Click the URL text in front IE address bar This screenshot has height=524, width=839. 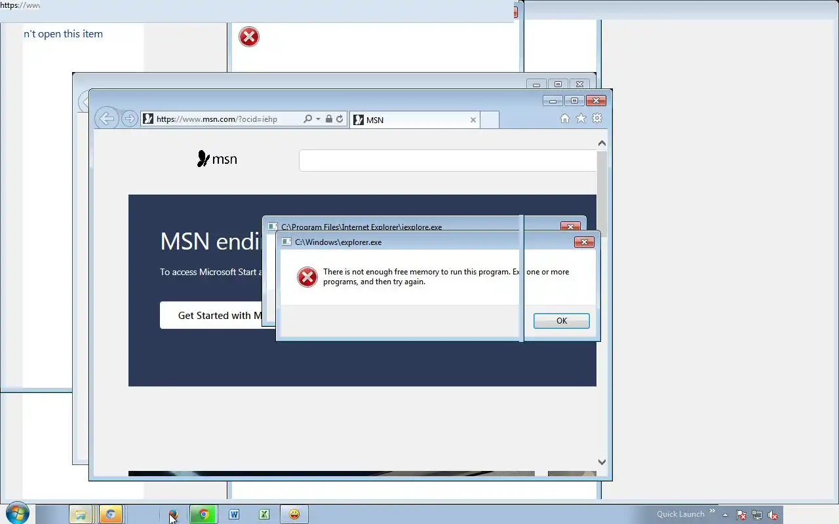[217, 119]
